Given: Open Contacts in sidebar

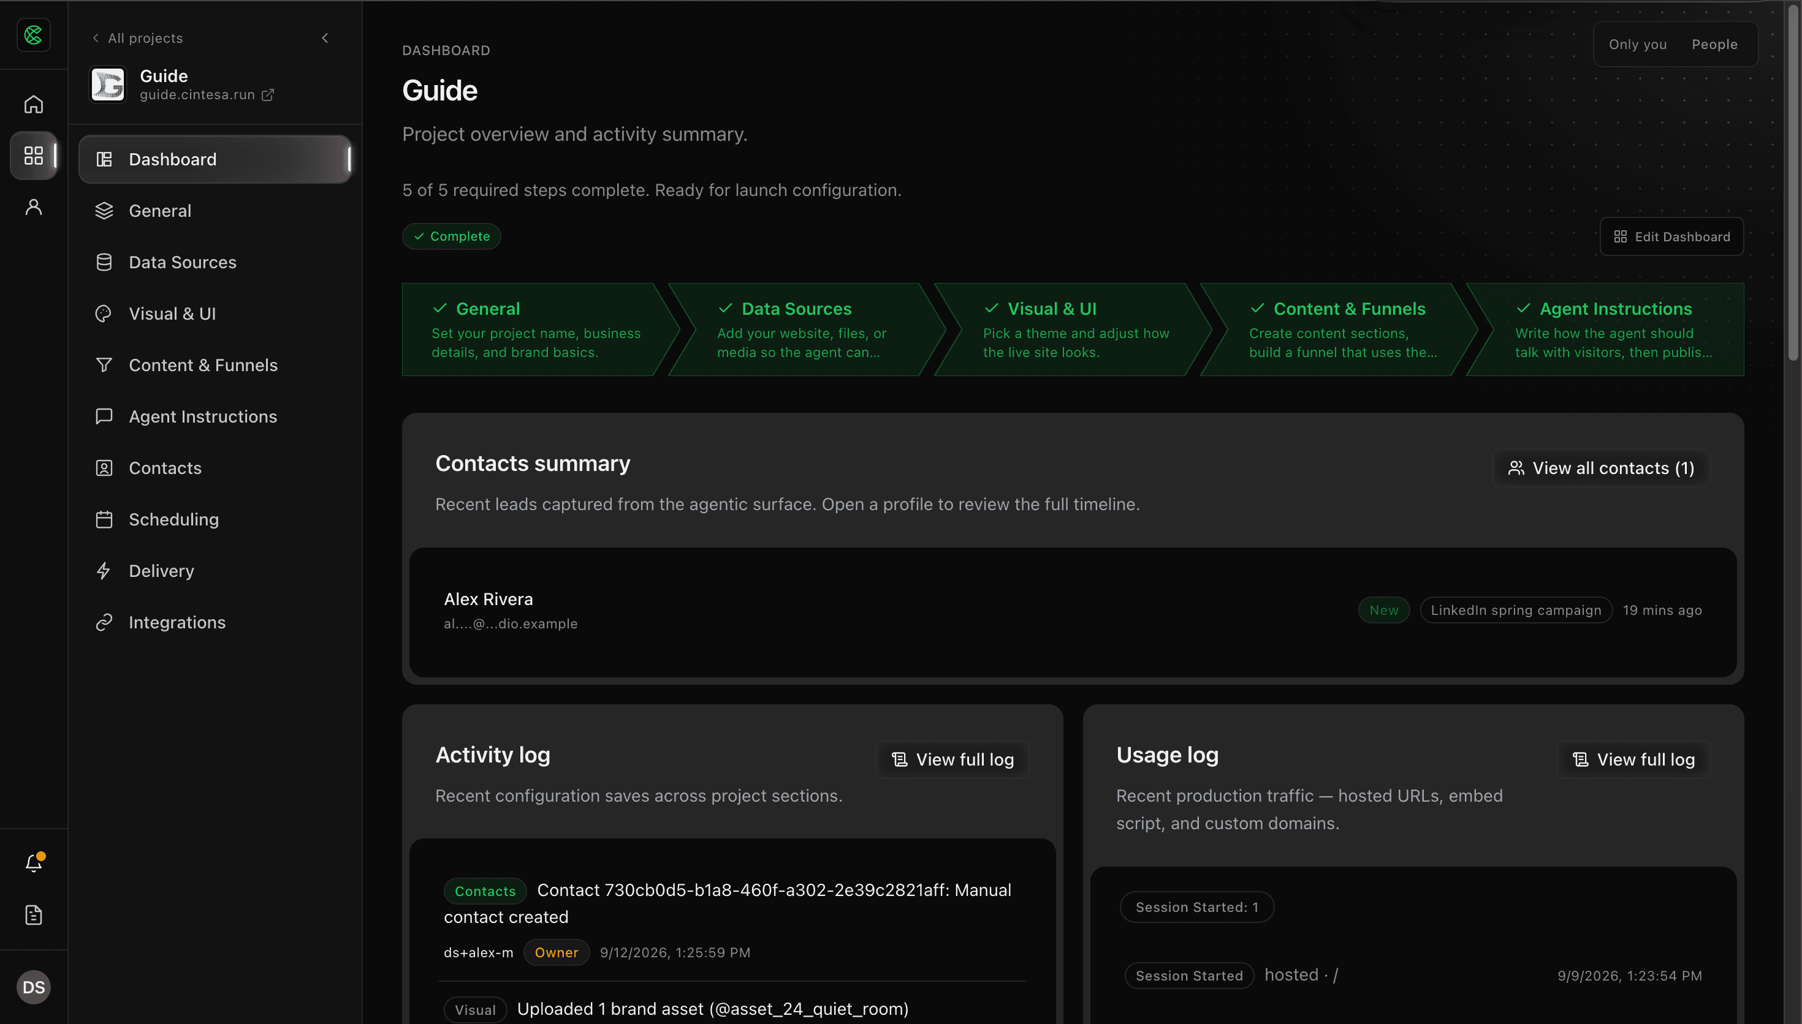Looking at the screenshot, I should [215, 468].
